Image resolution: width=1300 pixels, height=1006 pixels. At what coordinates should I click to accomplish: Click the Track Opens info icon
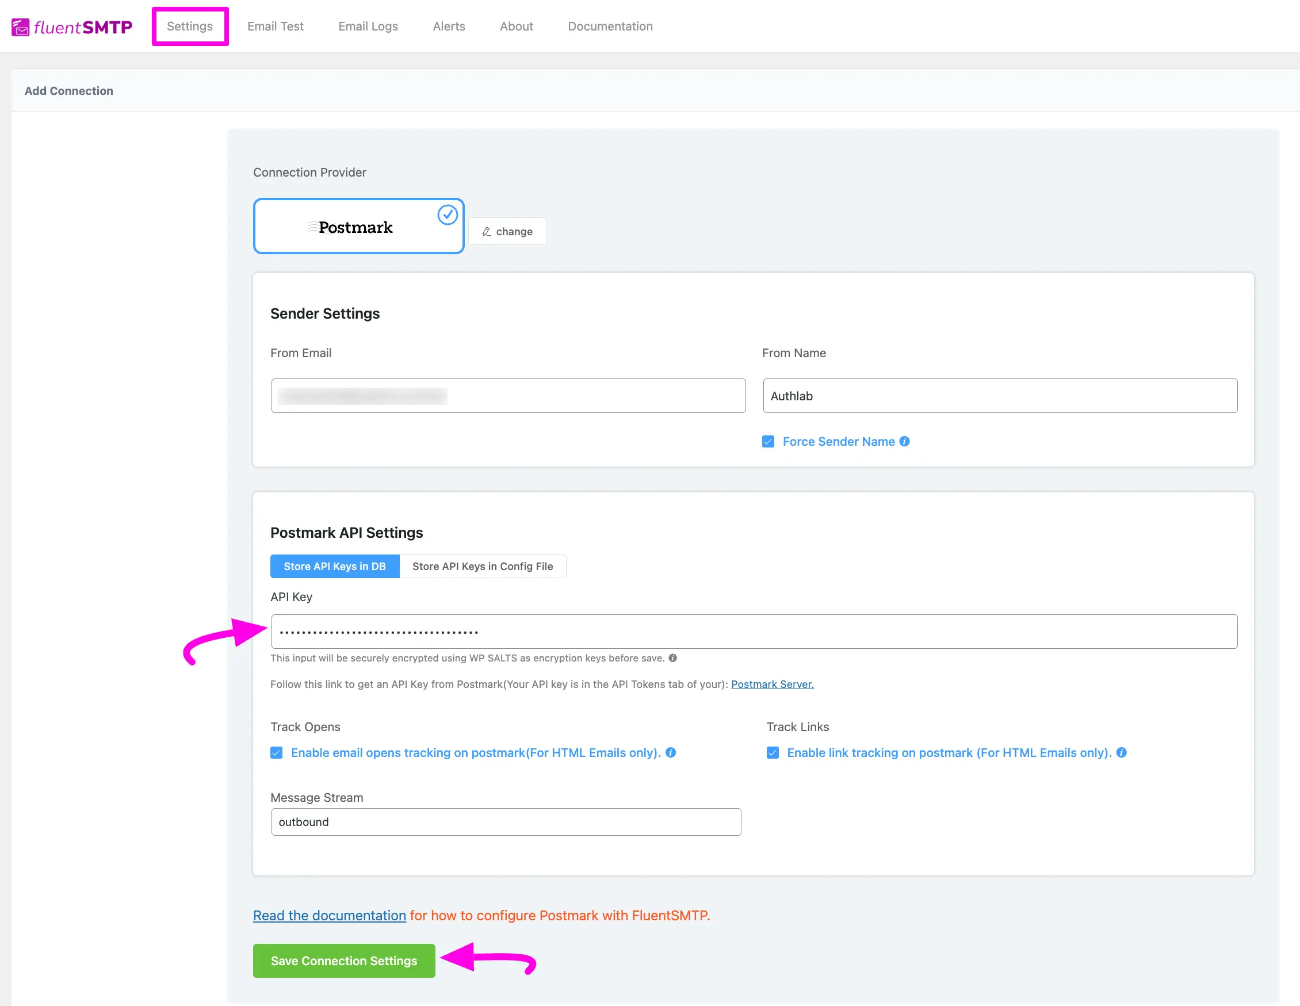tap(670, 752)
